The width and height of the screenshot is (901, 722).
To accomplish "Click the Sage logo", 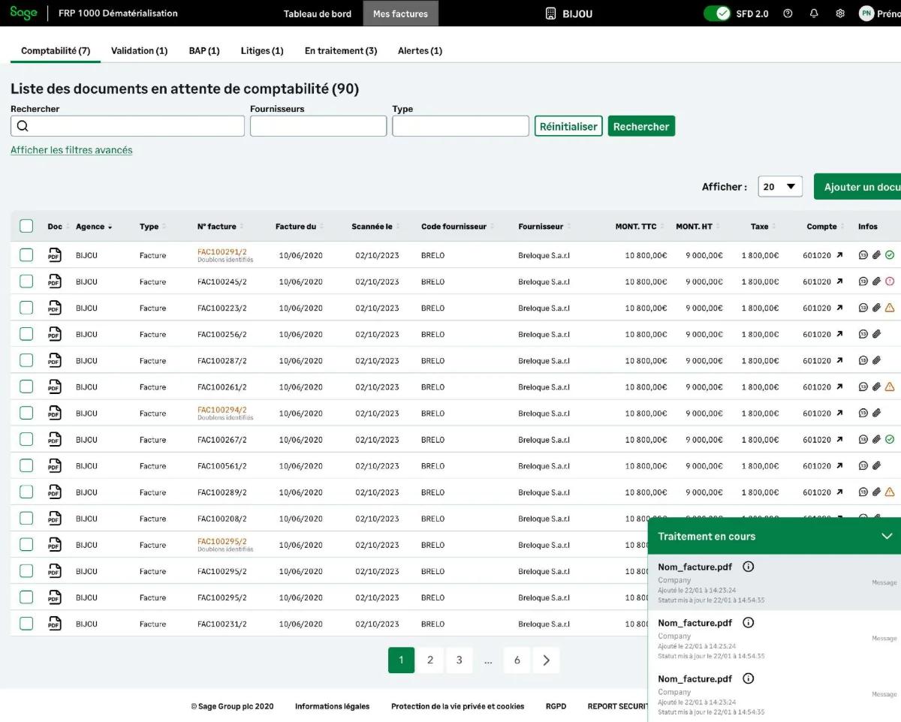I will click(24, 13).
